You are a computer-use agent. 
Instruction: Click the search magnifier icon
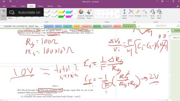point(178,26)
